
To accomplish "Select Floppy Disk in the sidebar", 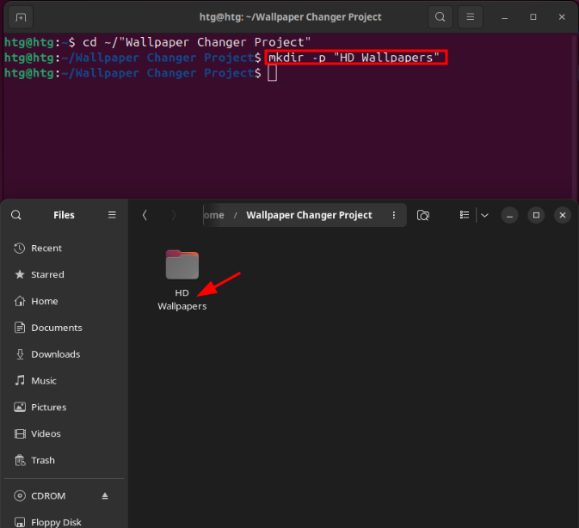I will pos(65,522).
